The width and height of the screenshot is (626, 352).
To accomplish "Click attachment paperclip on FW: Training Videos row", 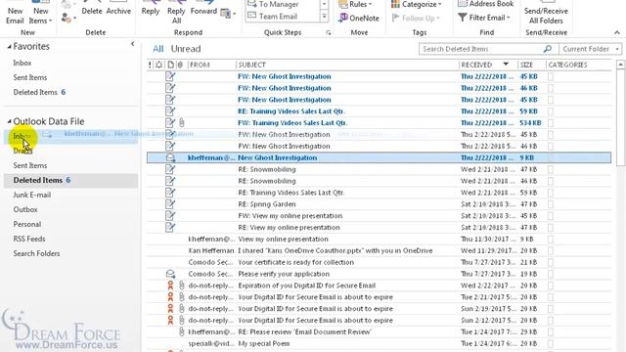I will pyautogui.click(x=182, y=122).
